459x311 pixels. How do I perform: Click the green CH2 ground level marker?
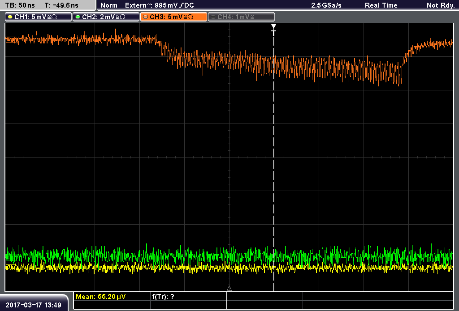point(11,257)
